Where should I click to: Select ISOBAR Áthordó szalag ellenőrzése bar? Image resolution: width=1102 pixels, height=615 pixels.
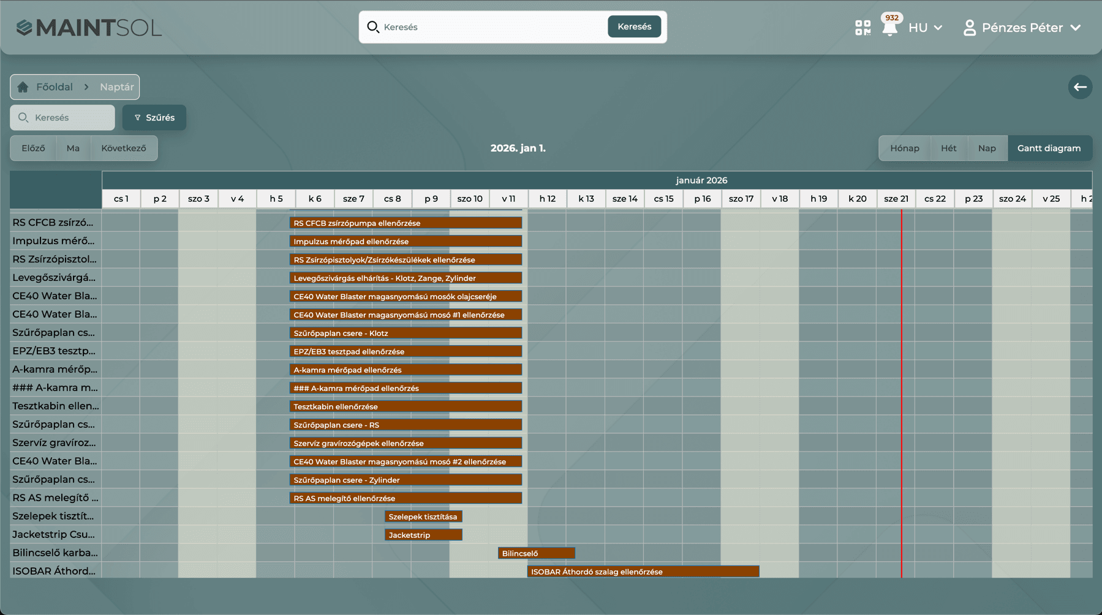coord(643,572)
